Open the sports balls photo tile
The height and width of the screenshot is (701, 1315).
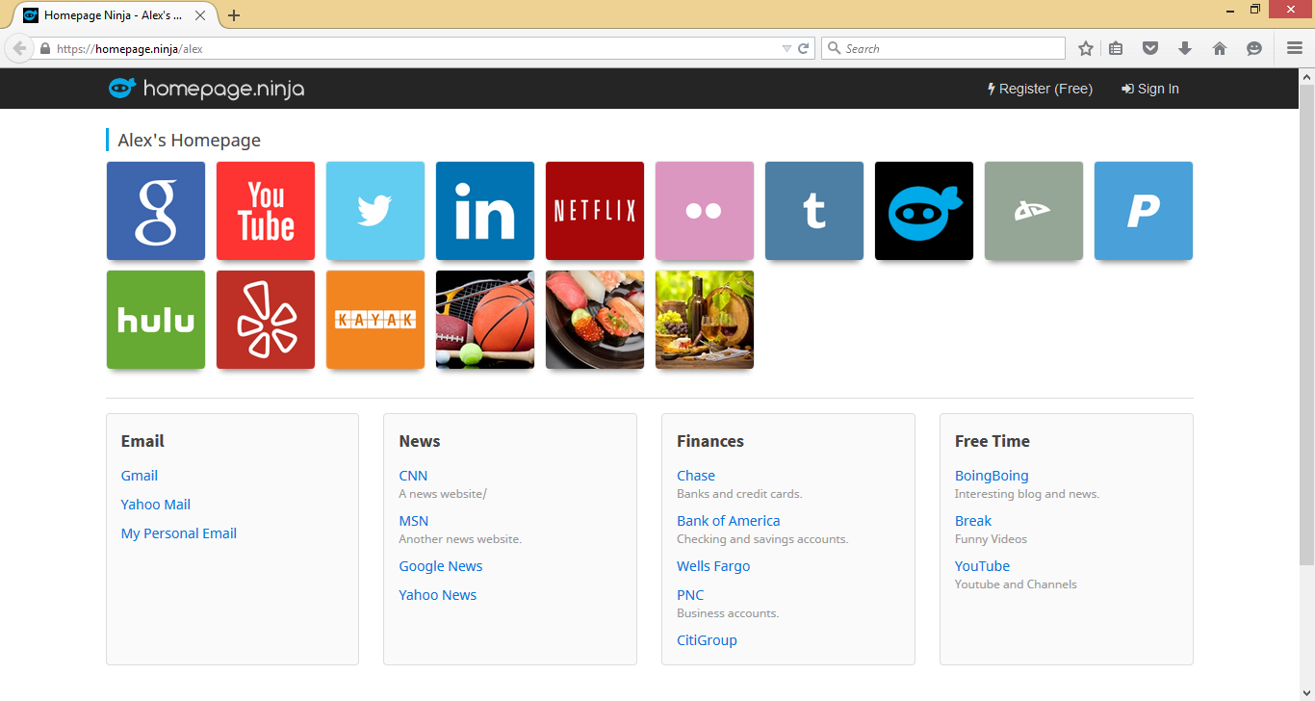(x=485, y=320)
